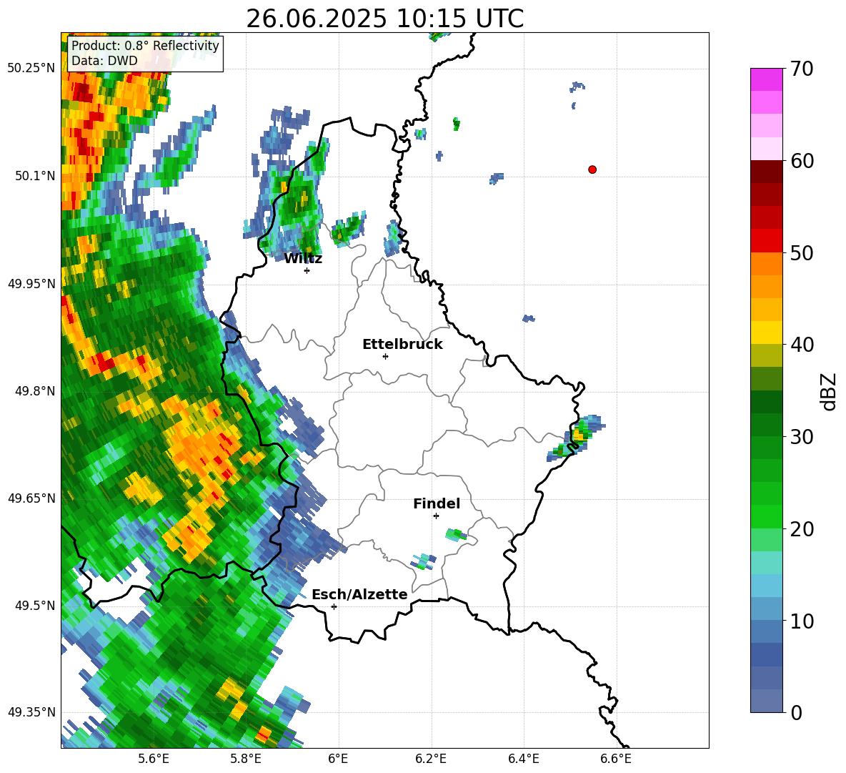Click the light blue colorbar segment above 10
The width and height of the screenshot is (846, 773).
pyautogui.click(x=766, y=609)
